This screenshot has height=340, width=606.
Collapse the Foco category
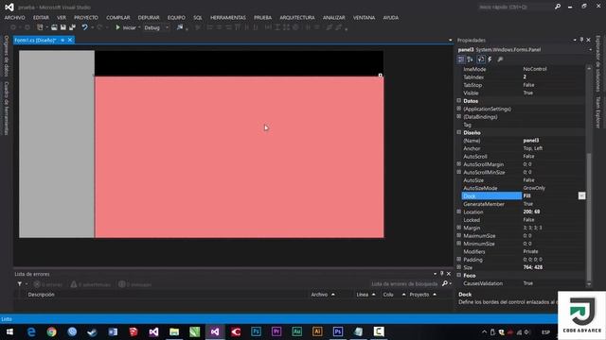(458, 275)
